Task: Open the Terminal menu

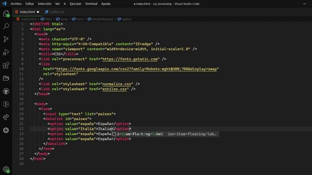Action: (x=91, y=4)
